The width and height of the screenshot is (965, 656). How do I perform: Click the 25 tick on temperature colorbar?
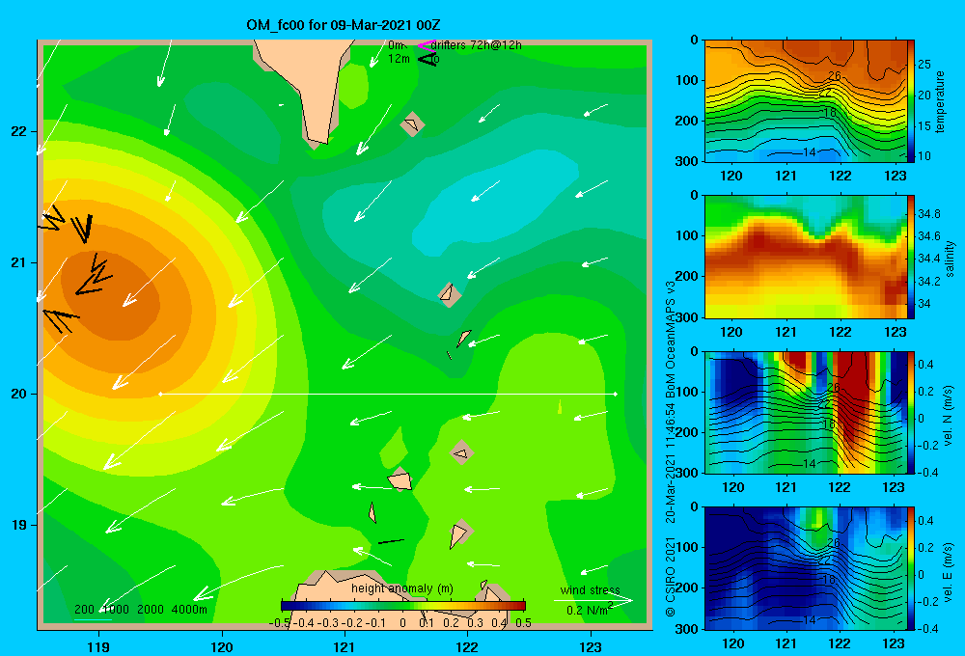click(x=924, y=65)
